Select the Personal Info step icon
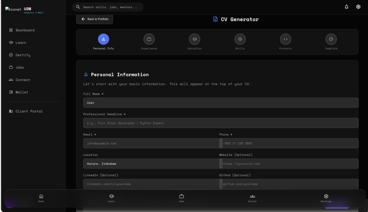Screen dimensions: 368x212 [104, 39]
